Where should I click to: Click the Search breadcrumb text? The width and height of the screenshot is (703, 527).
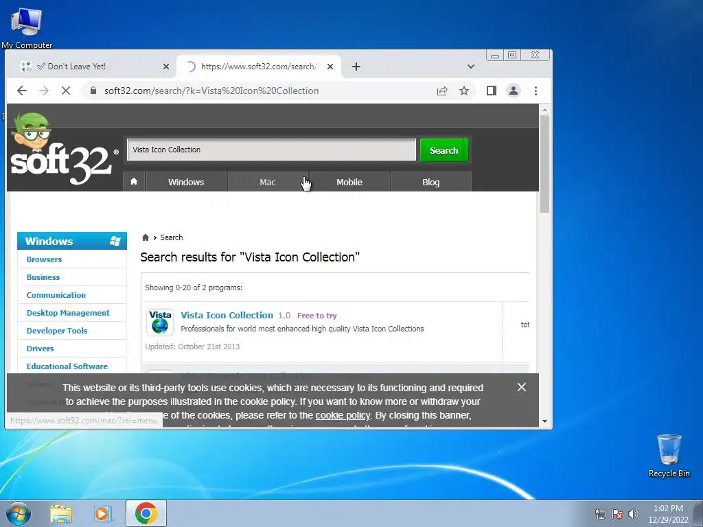click(x=171, y=237)
